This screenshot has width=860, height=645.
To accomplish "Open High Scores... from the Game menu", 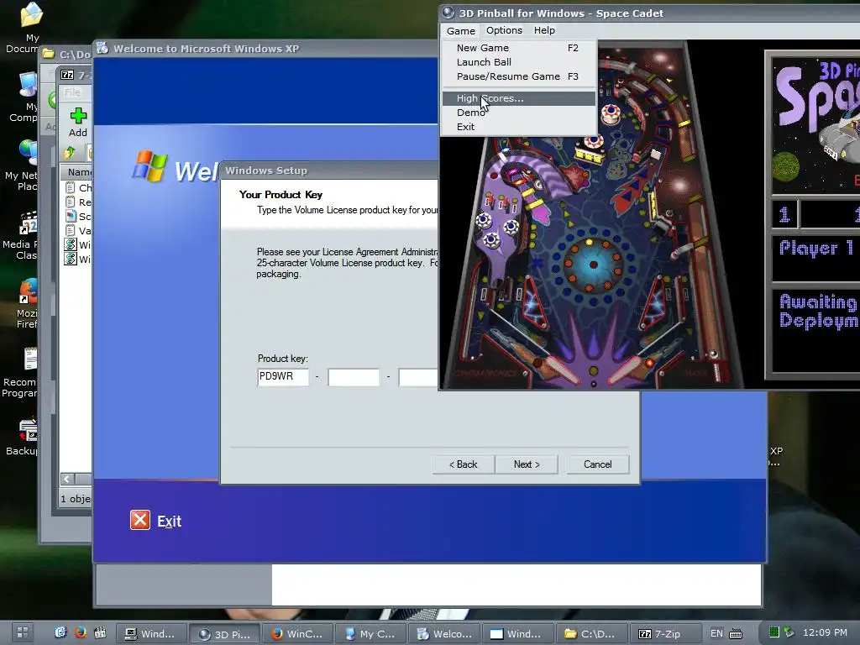I will 518,98.
